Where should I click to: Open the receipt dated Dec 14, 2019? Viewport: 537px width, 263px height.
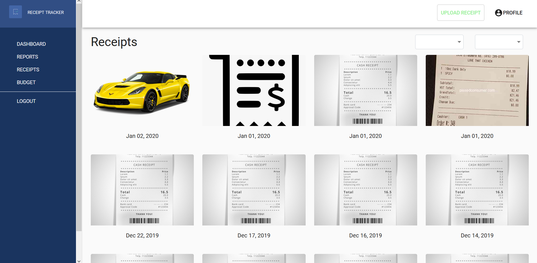click(x=477, y=190)
